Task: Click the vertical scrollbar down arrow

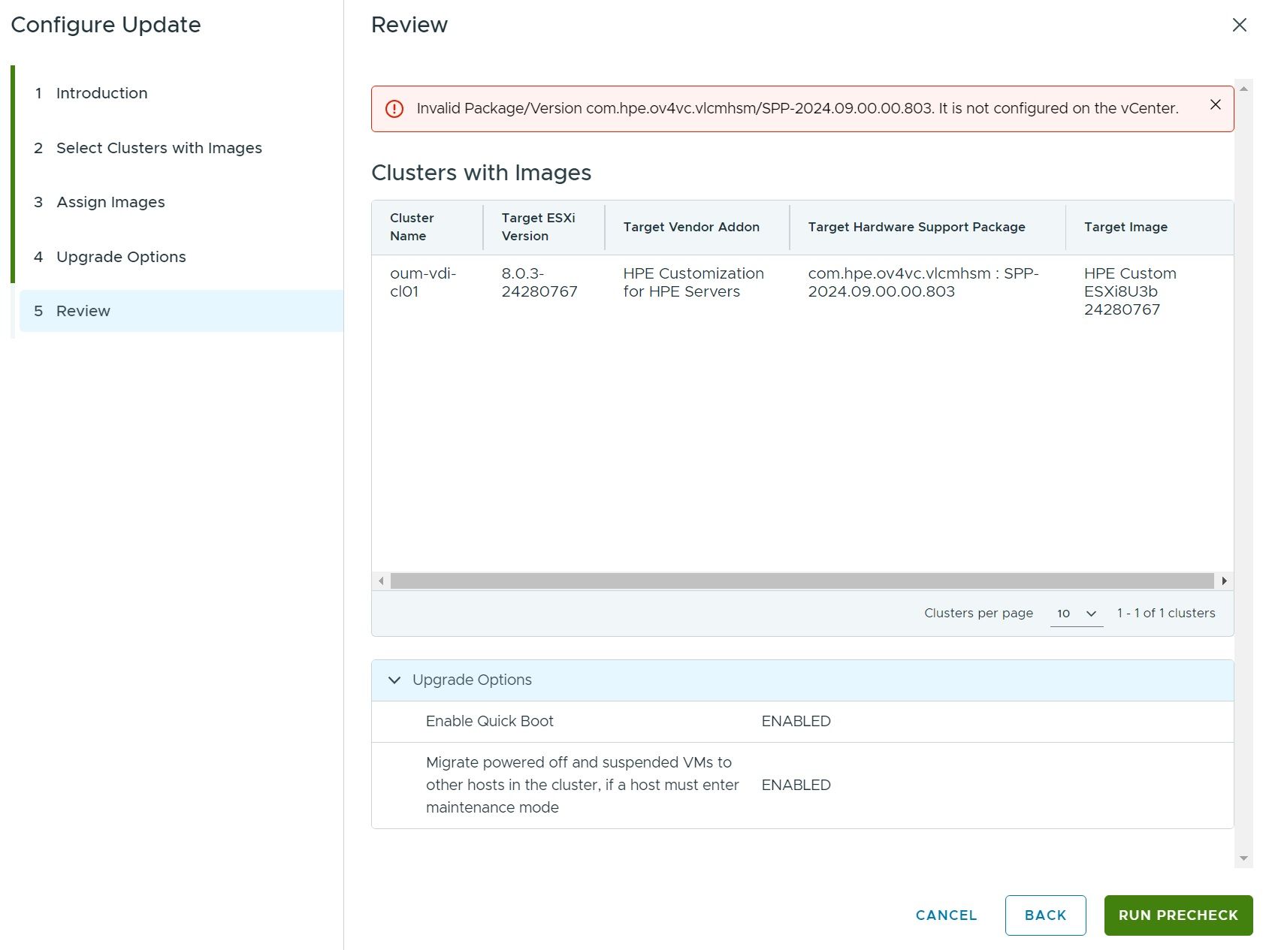Action: point(1243,858)
